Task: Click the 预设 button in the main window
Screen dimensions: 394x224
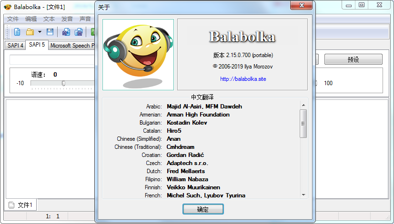Action: pyautogui.click(x=354, y=59)
